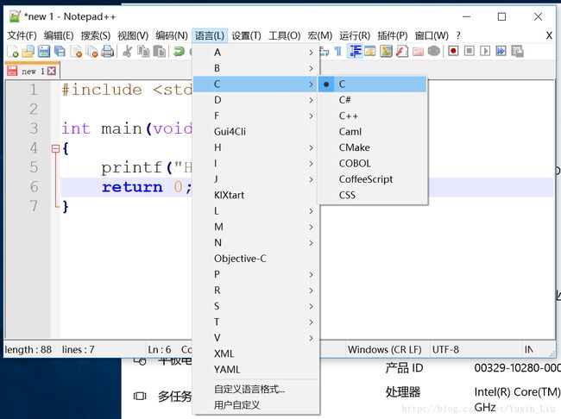Start macro recording with the red dot
Image resolution: width=561 pixels, height=419 pixels.
pos(453,51)
